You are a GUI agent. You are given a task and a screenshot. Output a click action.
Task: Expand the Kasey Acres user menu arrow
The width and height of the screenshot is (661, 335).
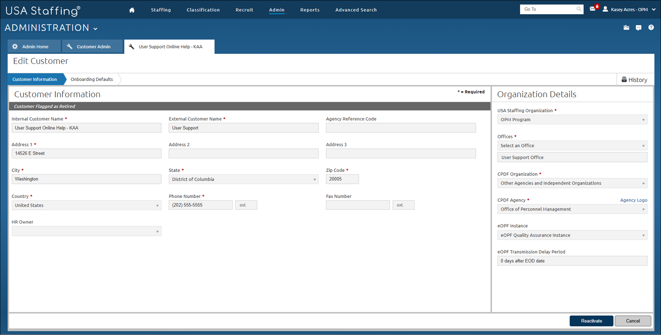(x=654, y=10)
